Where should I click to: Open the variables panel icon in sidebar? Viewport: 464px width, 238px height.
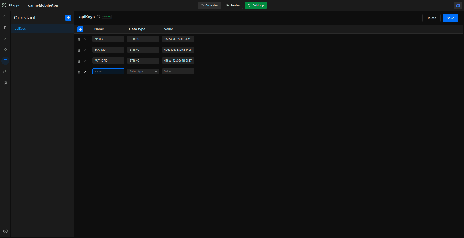click(x=5, y=39)
